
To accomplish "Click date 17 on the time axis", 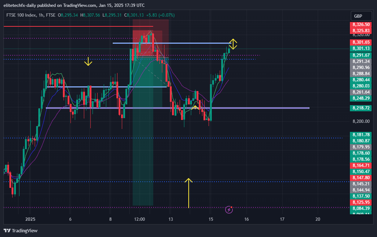I will (x=282, y=219).
